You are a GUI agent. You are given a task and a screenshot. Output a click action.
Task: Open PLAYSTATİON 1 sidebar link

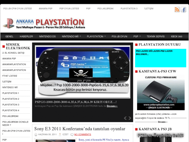point(11,93)
